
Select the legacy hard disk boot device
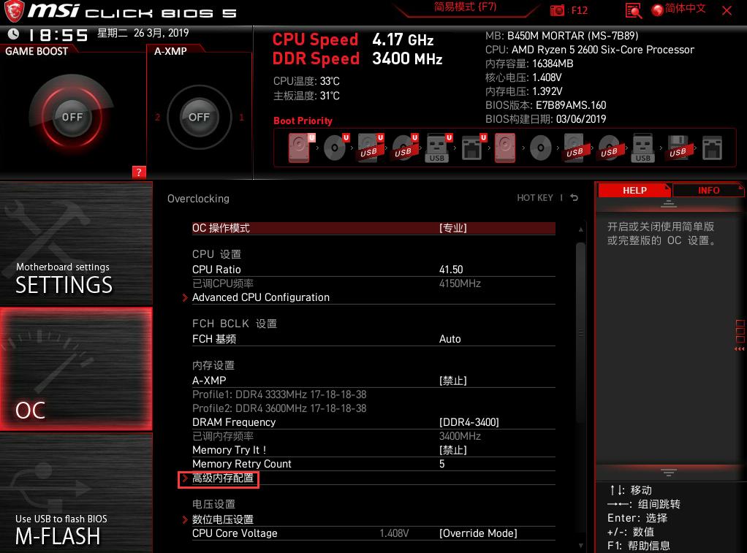point(505,148)
